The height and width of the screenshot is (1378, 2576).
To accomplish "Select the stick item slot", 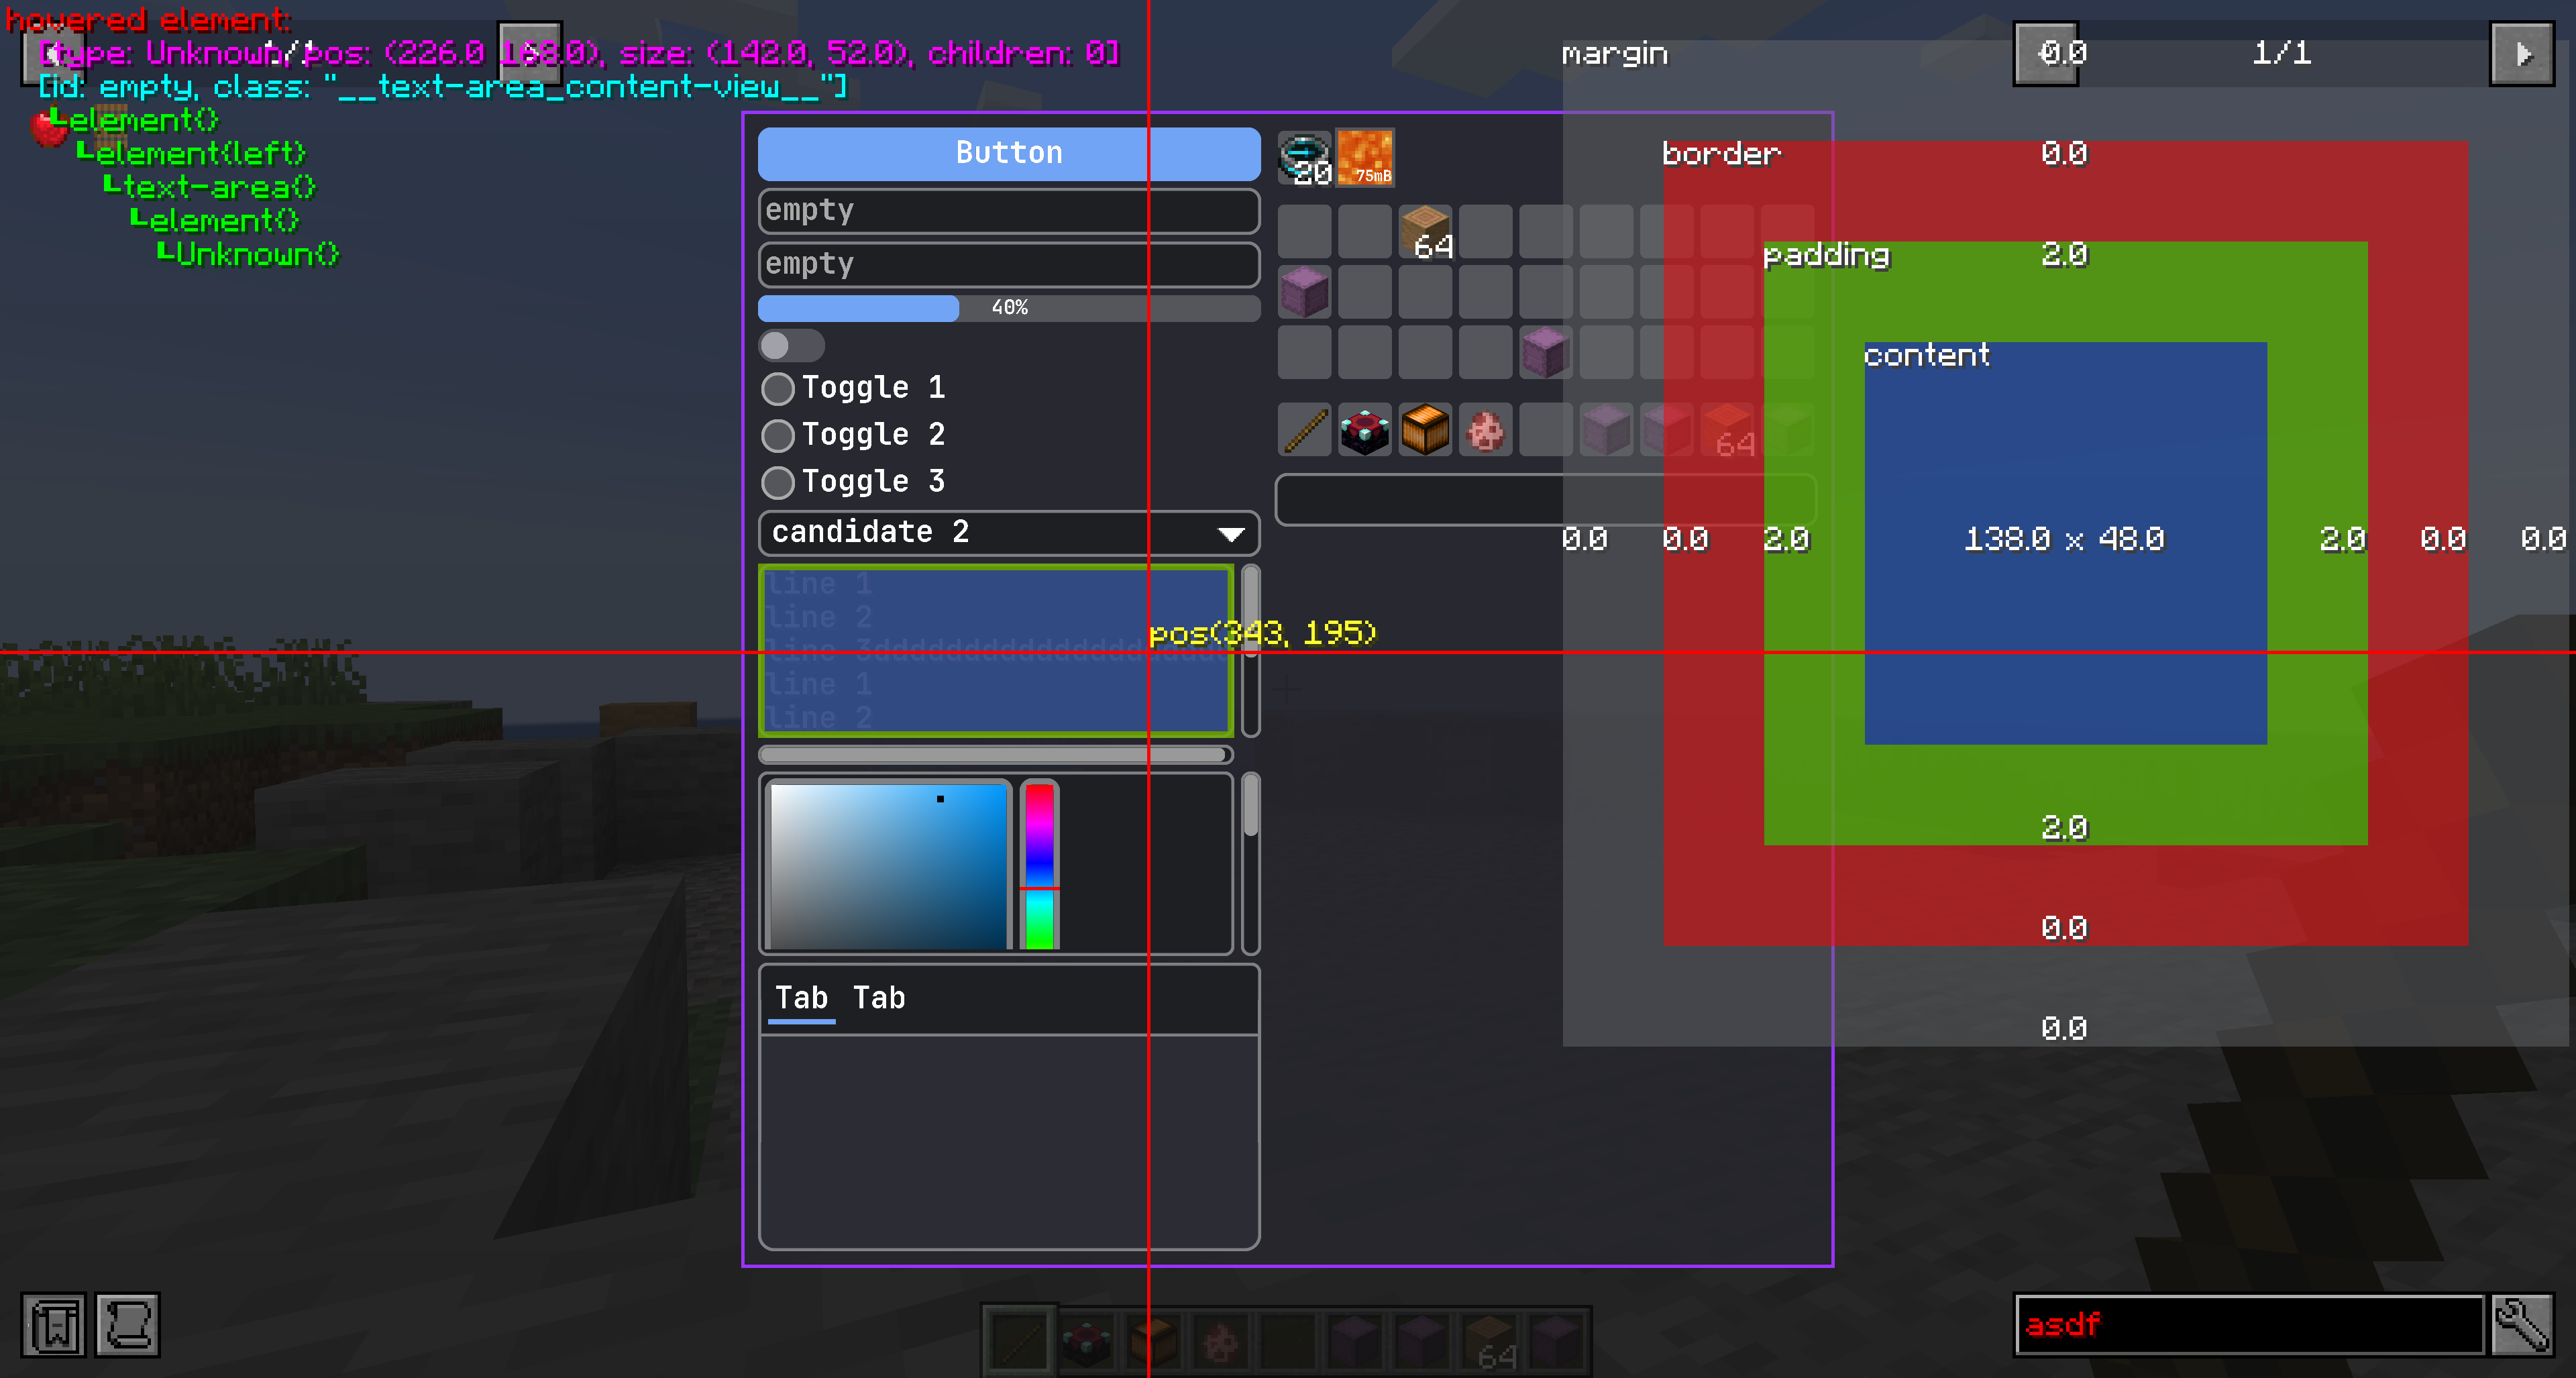I will click(1305, 431).
